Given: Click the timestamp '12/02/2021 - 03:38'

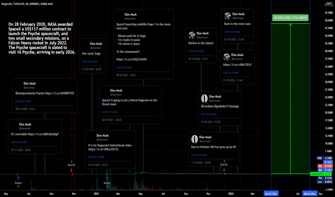Looking at the screenshot, I should pos(211,122).
